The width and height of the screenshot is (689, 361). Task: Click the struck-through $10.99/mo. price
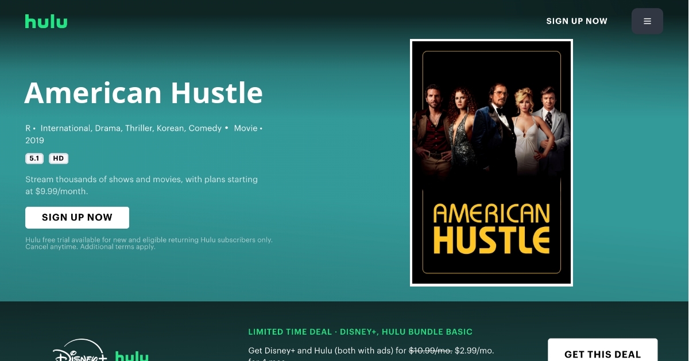click(430, 350)
